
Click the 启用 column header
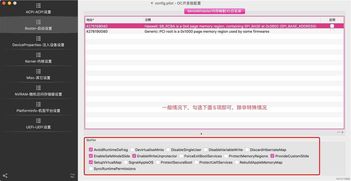332,20
